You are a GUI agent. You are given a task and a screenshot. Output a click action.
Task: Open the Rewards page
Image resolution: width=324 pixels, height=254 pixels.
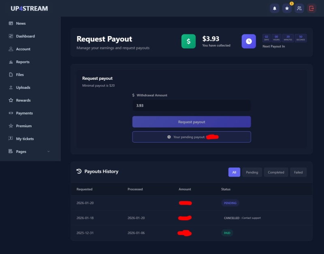click(23, 100)
